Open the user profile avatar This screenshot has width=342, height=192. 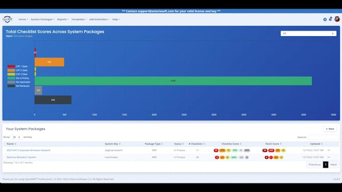[x=337, y=19]
